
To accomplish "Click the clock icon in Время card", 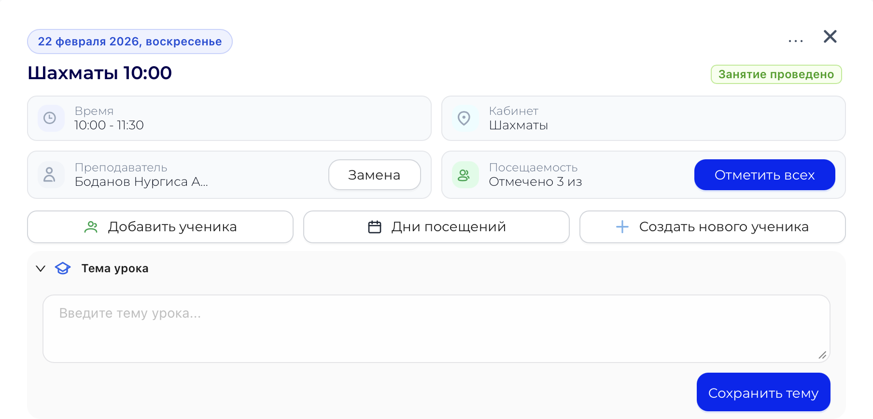I will click(x=50, y=118).
